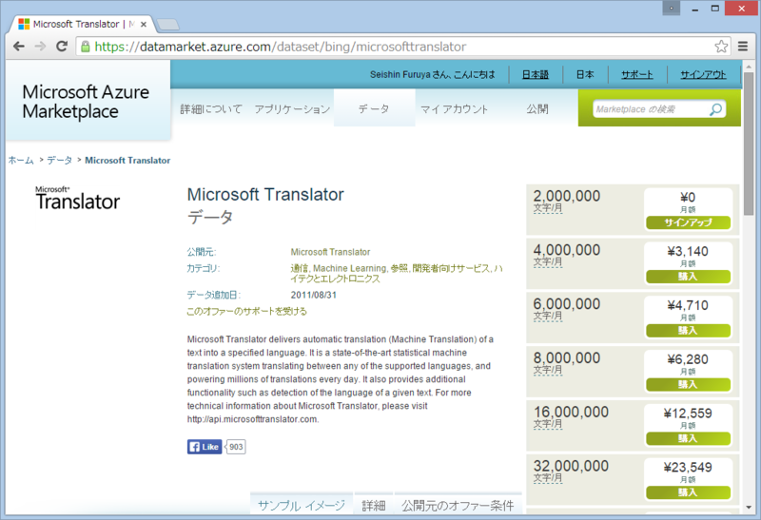Click the browser back arrow
The height and width of the screenshot is (520, 761).
[x=19, y=46]
